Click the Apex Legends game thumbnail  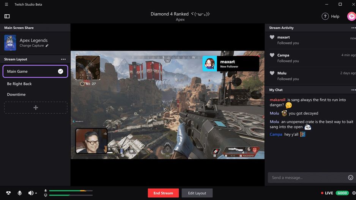click(10, 42)
